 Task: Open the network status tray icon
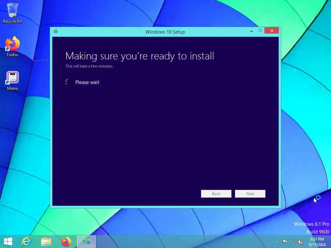point(293,242)
